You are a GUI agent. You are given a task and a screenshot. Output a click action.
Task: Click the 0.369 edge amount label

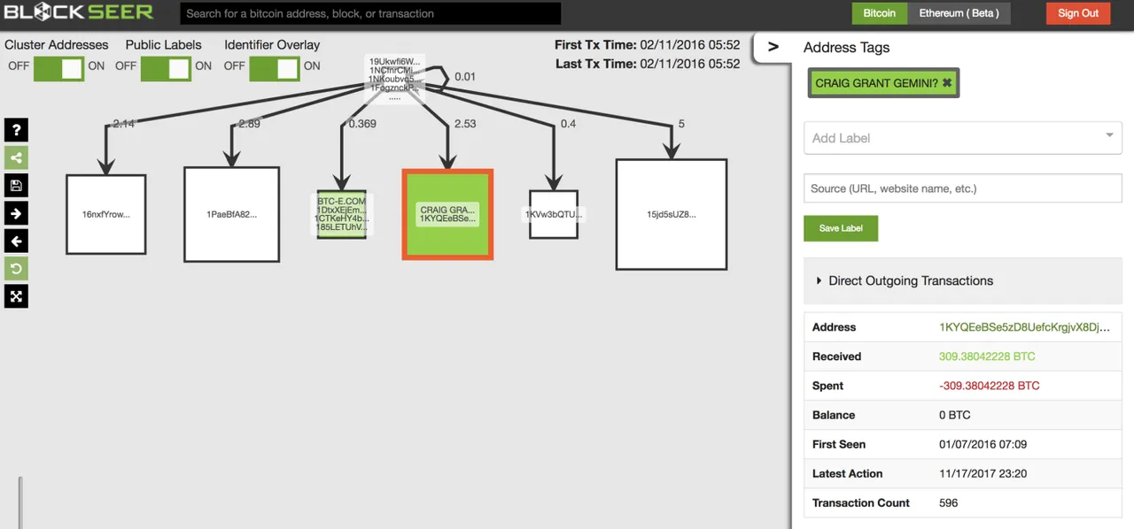tap(361, 124)
